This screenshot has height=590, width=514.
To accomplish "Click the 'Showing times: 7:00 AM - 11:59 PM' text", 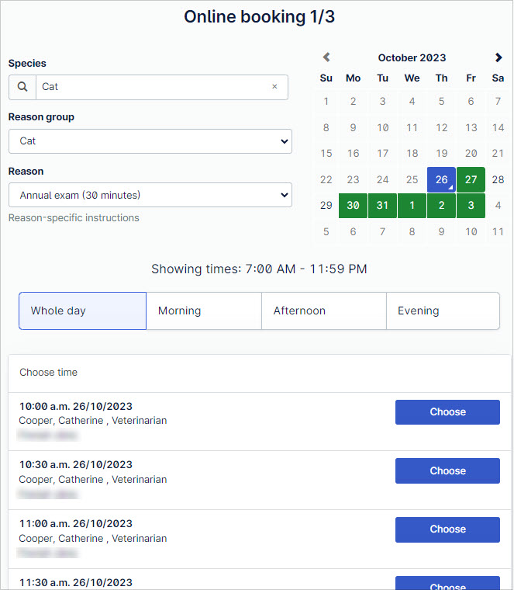I will click(259, 269).
